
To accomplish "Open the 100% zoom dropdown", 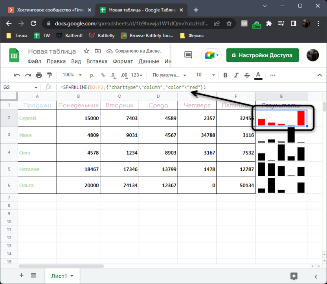I will coord(72,75).
